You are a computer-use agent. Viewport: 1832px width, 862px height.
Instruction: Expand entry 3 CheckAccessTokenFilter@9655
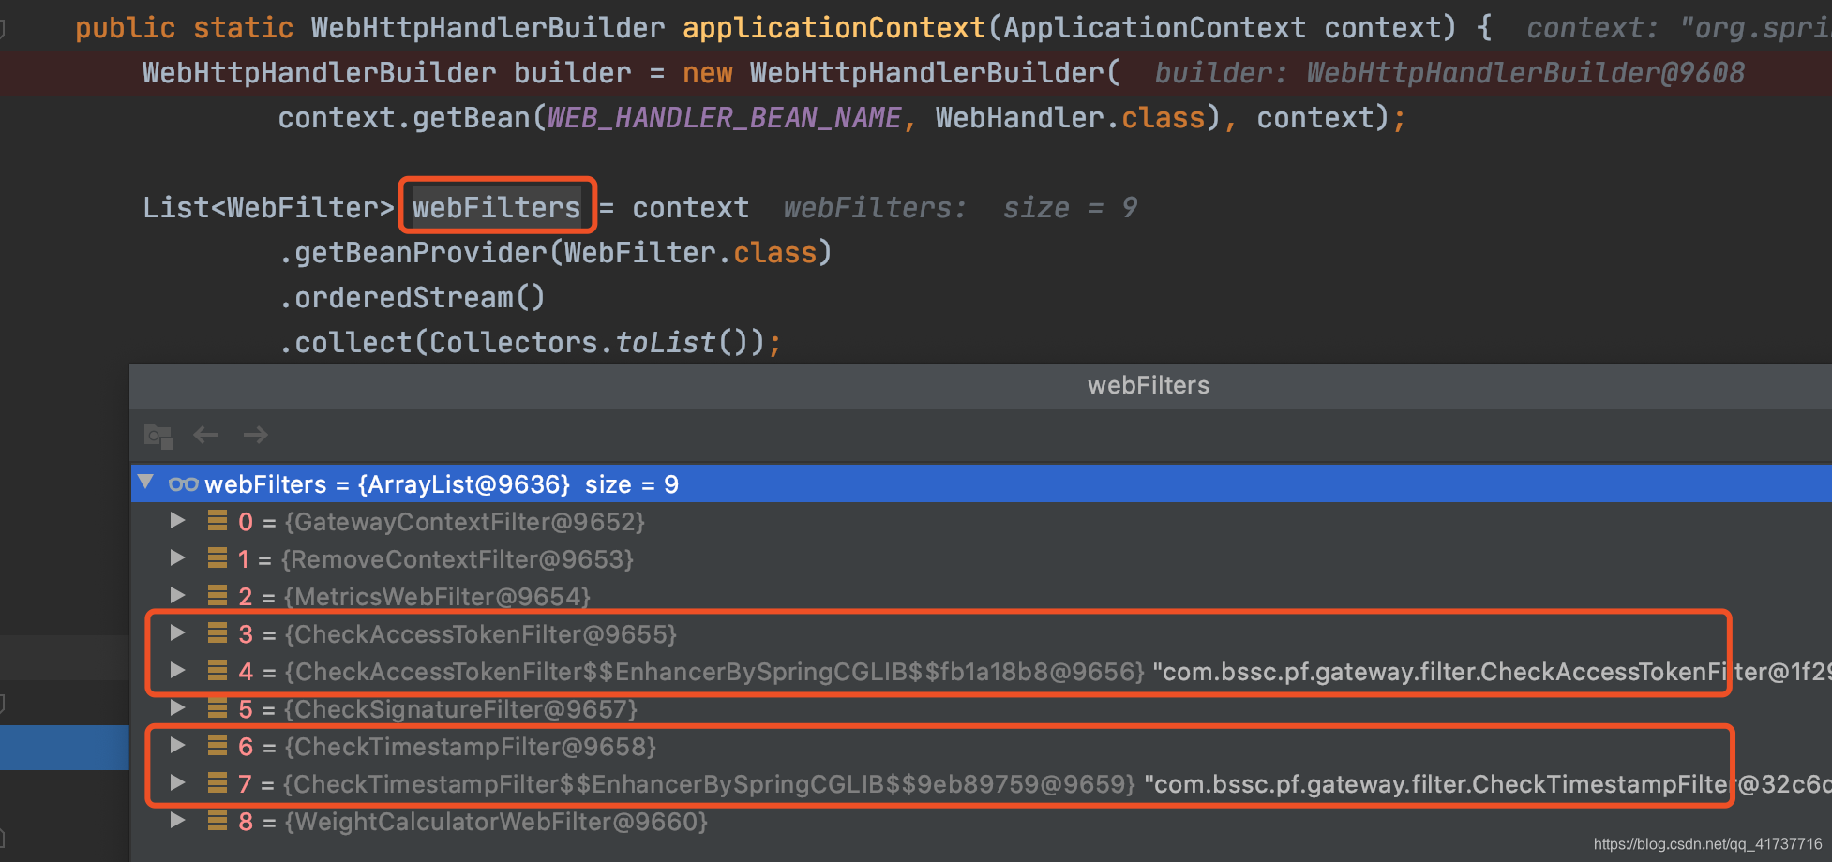177,632
